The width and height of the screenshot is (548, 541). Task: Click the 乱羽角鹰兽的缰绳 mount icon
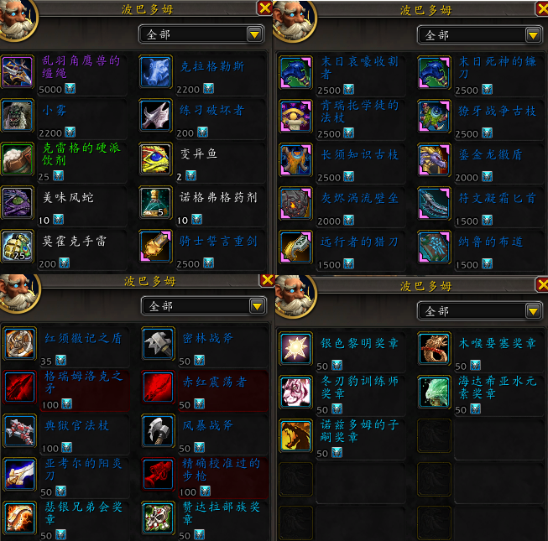click(18, 71)
